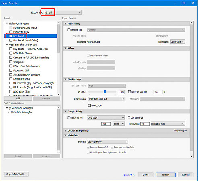Viewport: 198px width, 181px height.
Task: Collapse the Metadata Wrangler plugin group
Action: [x=7, y=108]
